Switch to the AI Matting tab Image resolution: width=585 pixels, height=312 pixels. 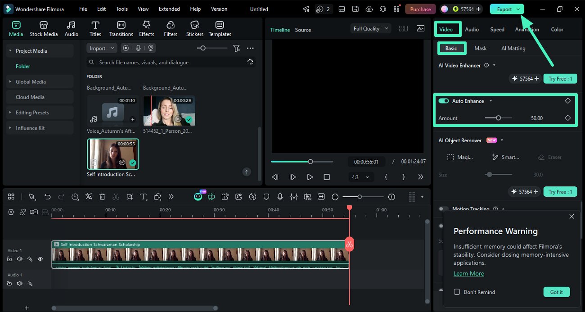click(x=513, y=48)
